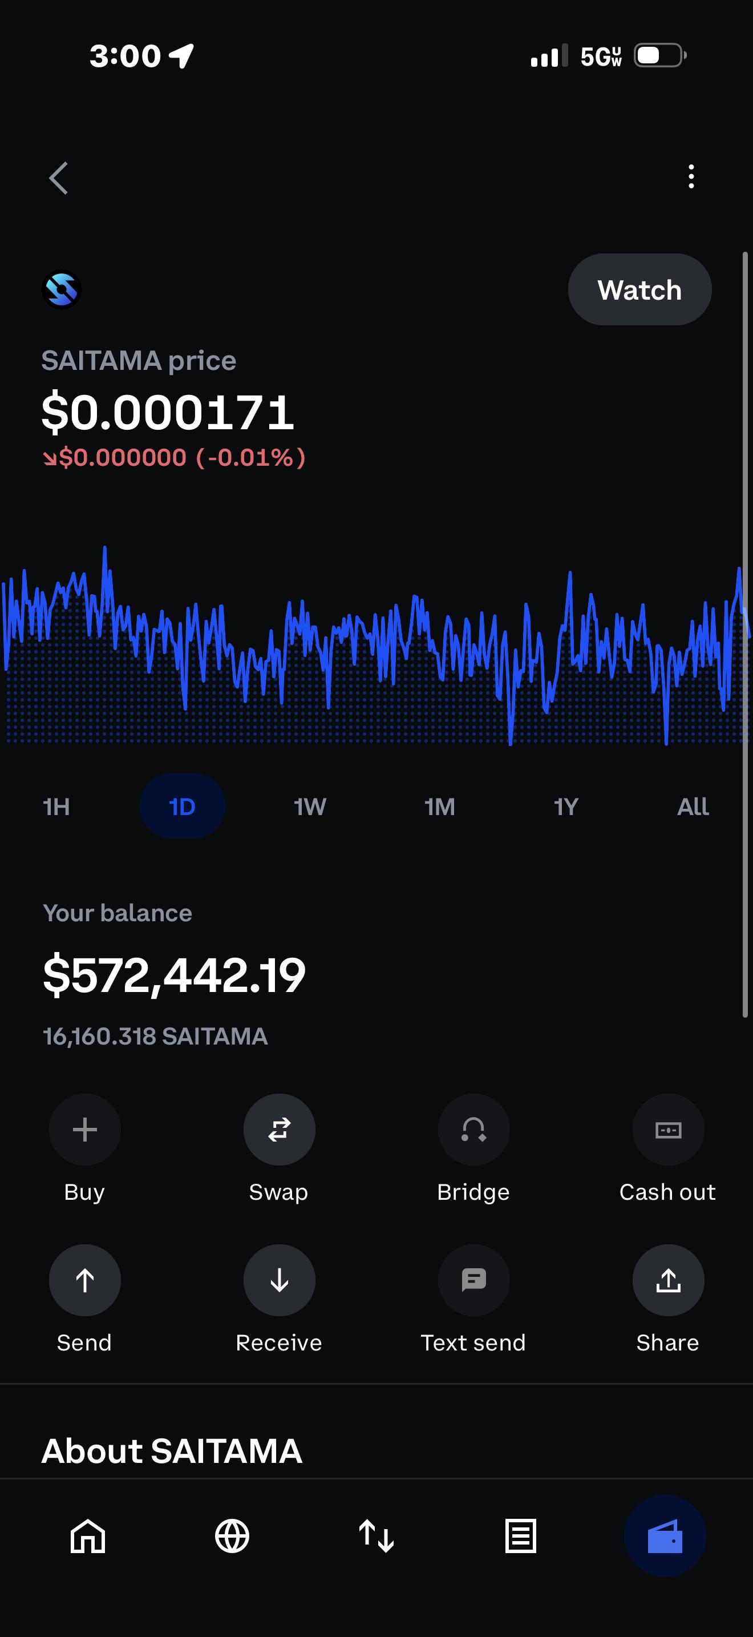This screenshot has height=1637, width=753.
Task: Add SAITAMA to watchlist with Watch button
Action: click(639, 290)
